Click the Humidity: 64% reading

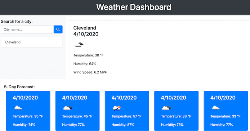pos(85,64)
